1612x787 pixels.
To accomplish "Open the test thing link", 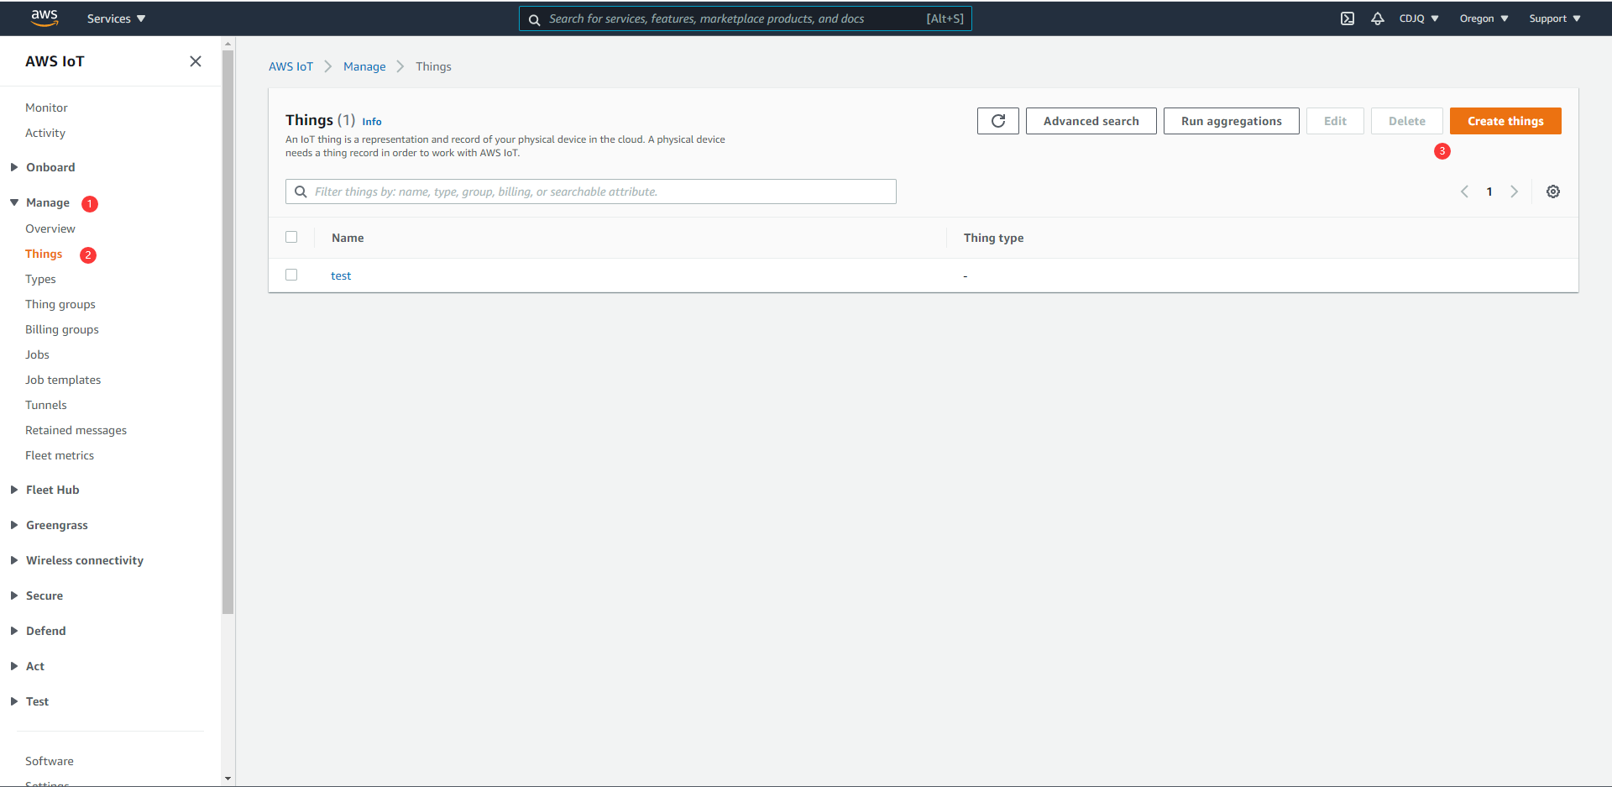I will [341, 275].
